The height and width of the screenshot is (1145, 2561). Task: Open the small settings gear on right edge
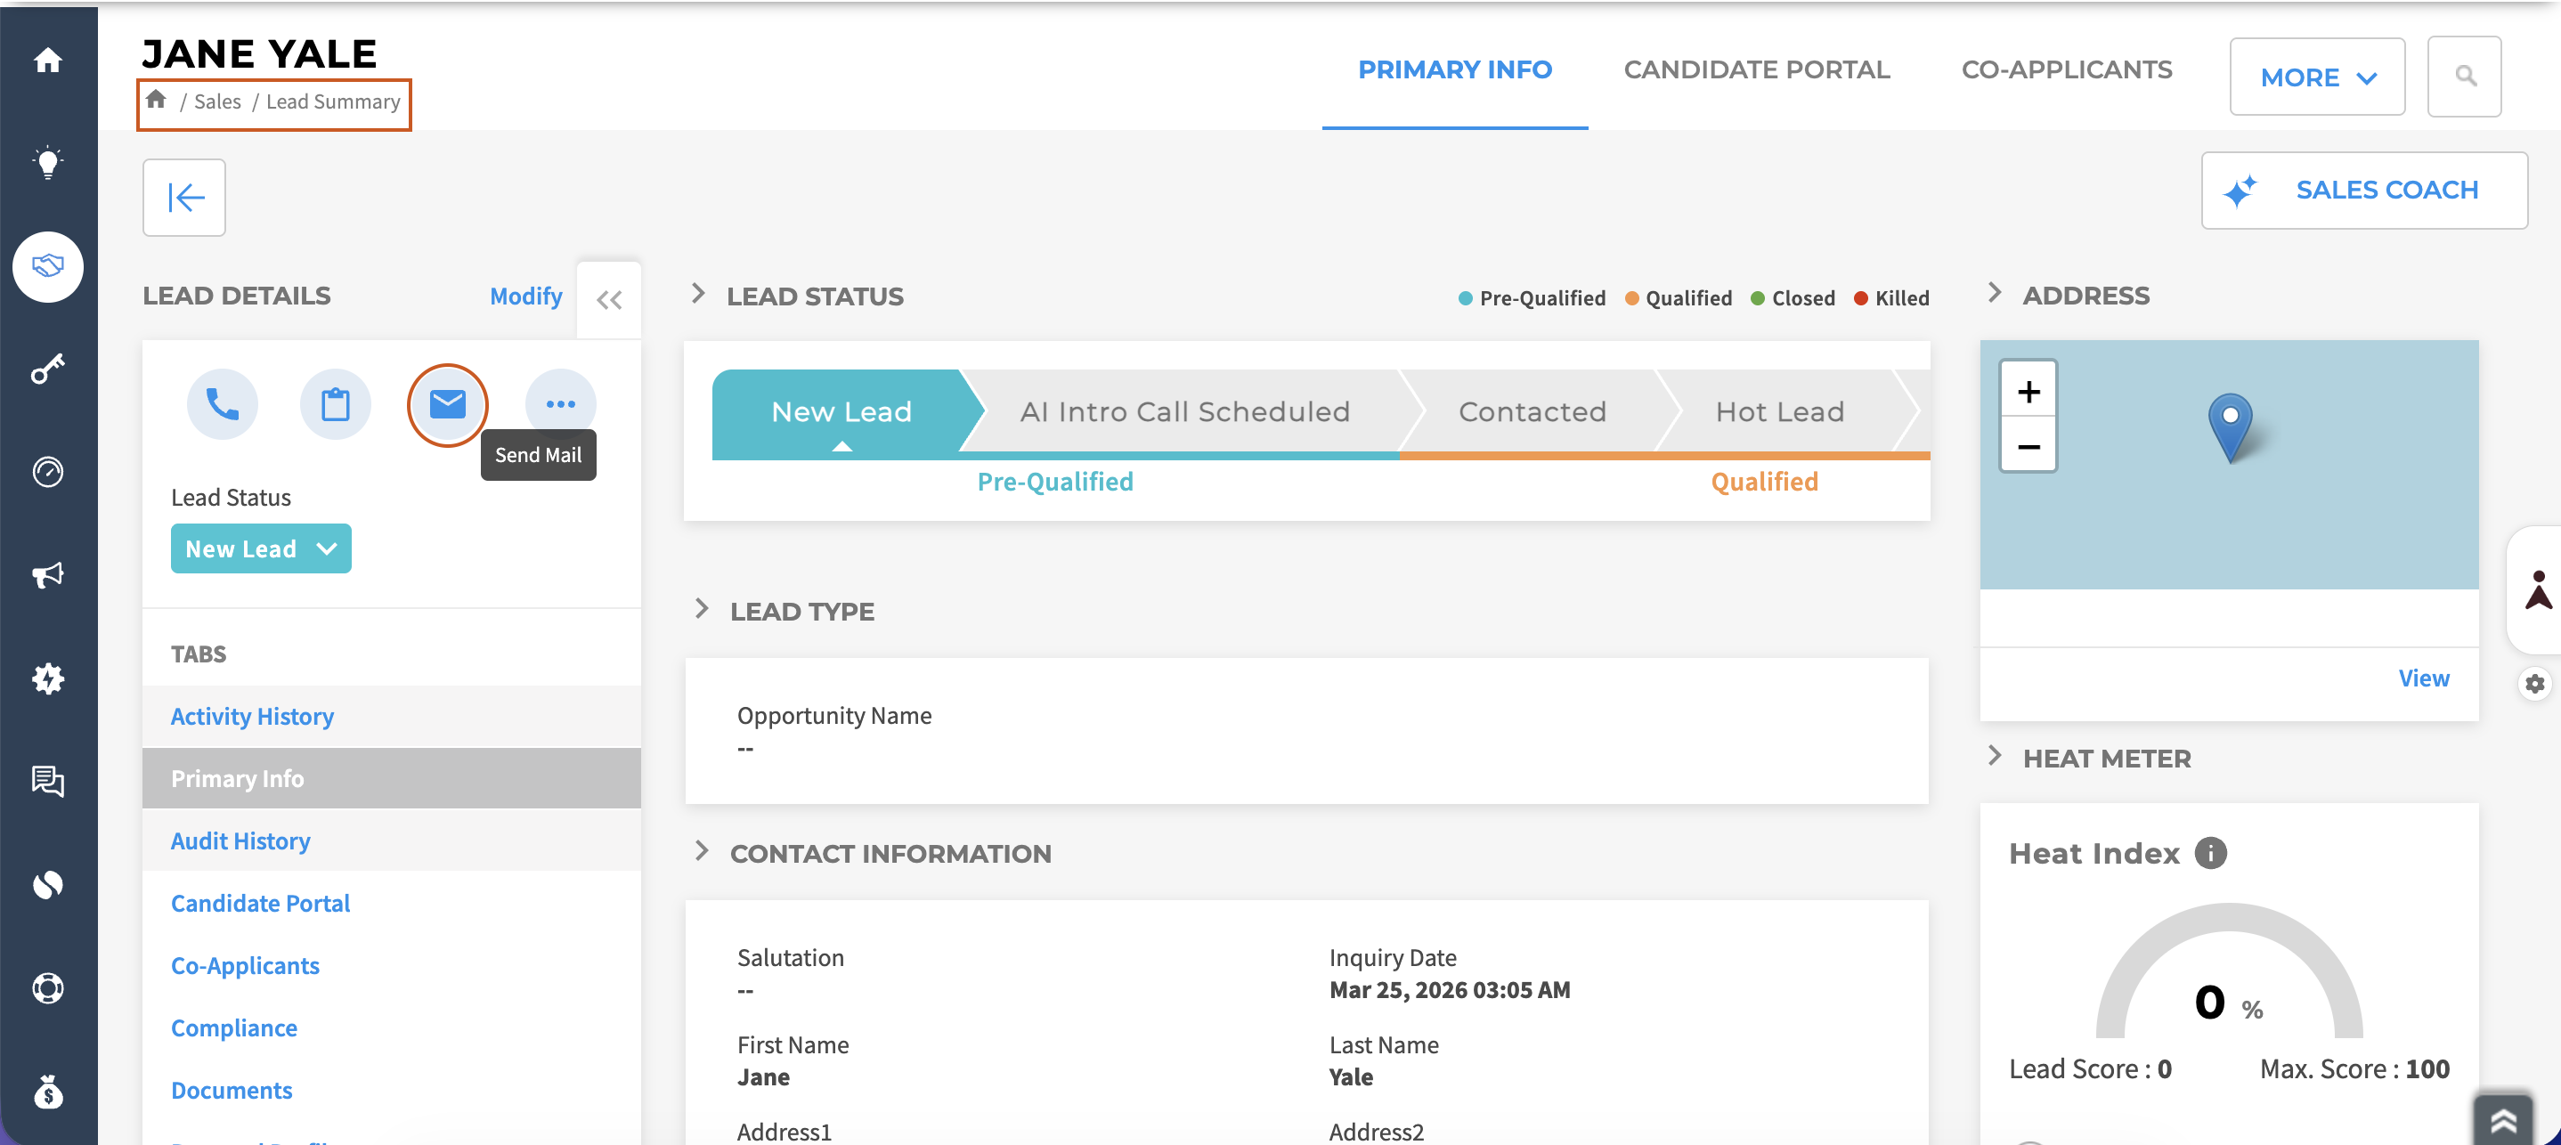[x=2535, y=684]
